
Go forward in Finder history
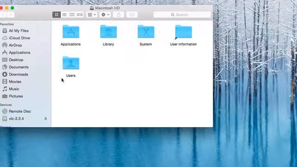pyautogui.click(x=11, y=15)
